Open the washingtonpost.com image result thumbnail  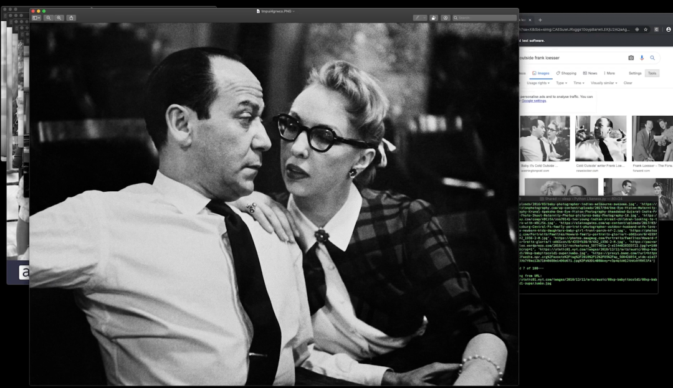point(545,138)
